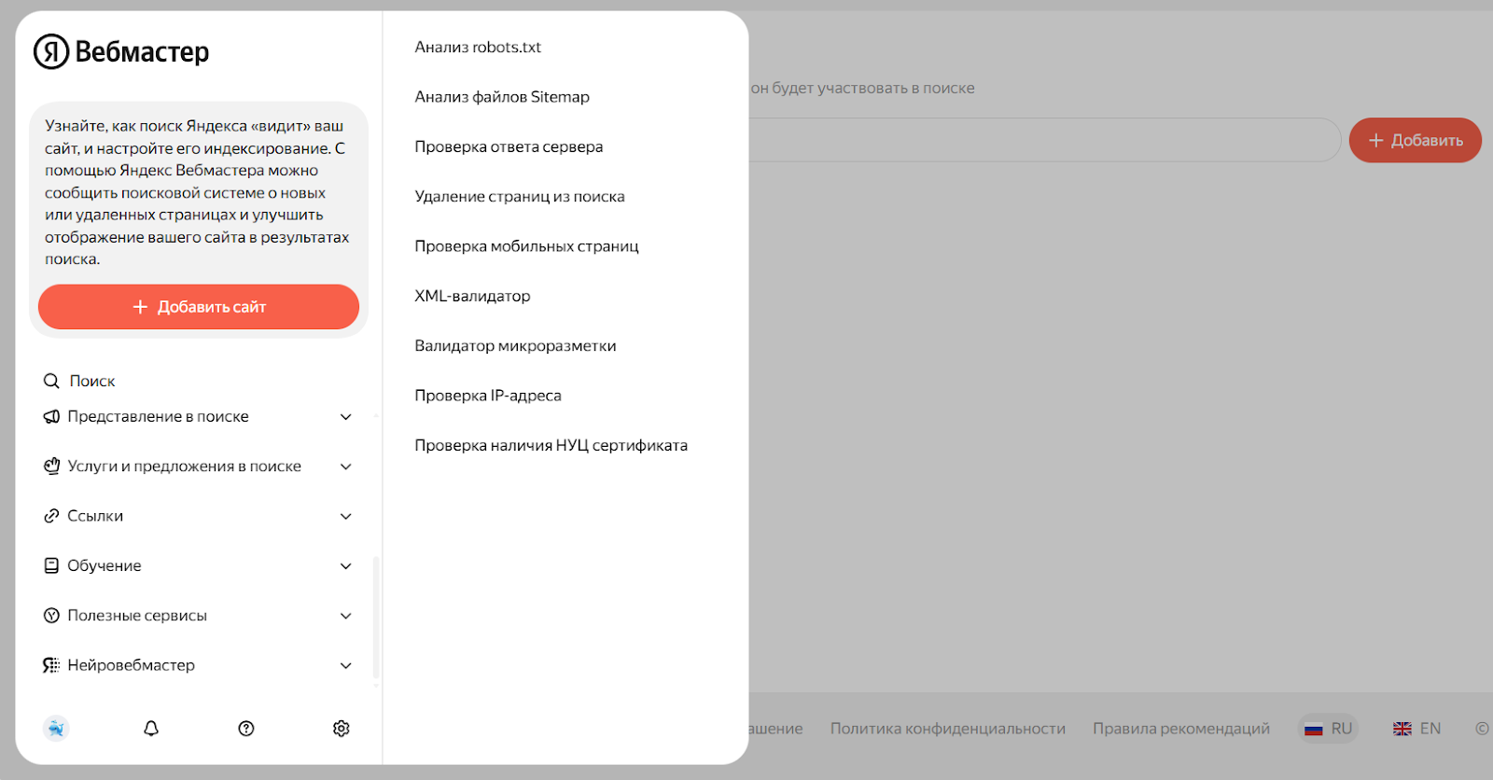
Task: Click the Нейровебмастер Я icon
Action: 51,665
